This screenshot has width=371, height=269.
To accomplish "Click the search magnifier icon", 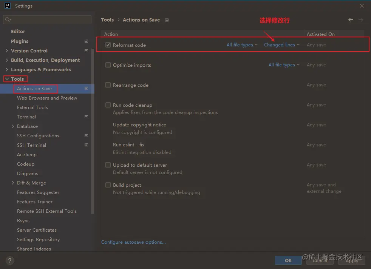I will tap(8, 20).
